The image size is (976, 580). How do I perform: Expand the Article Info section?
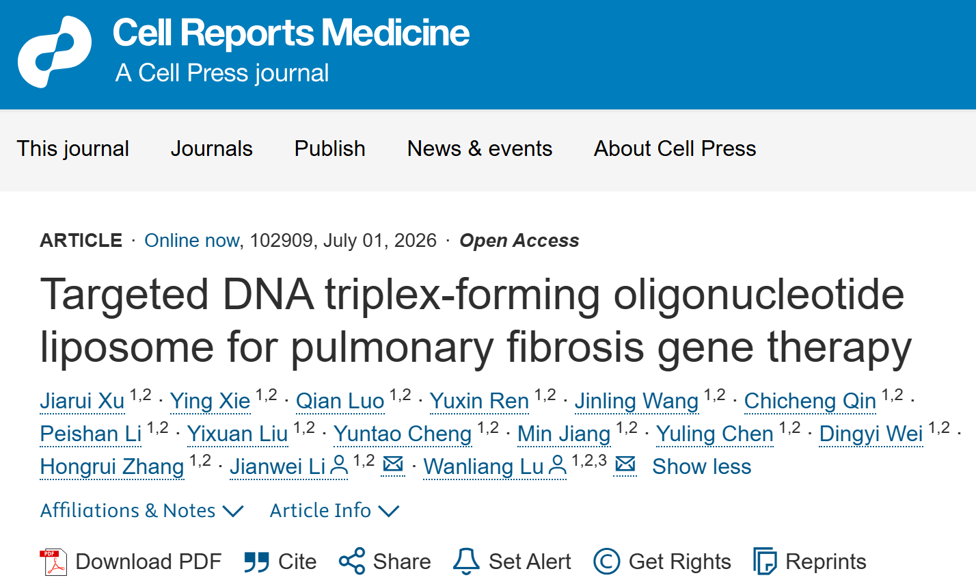pos(334,511)
